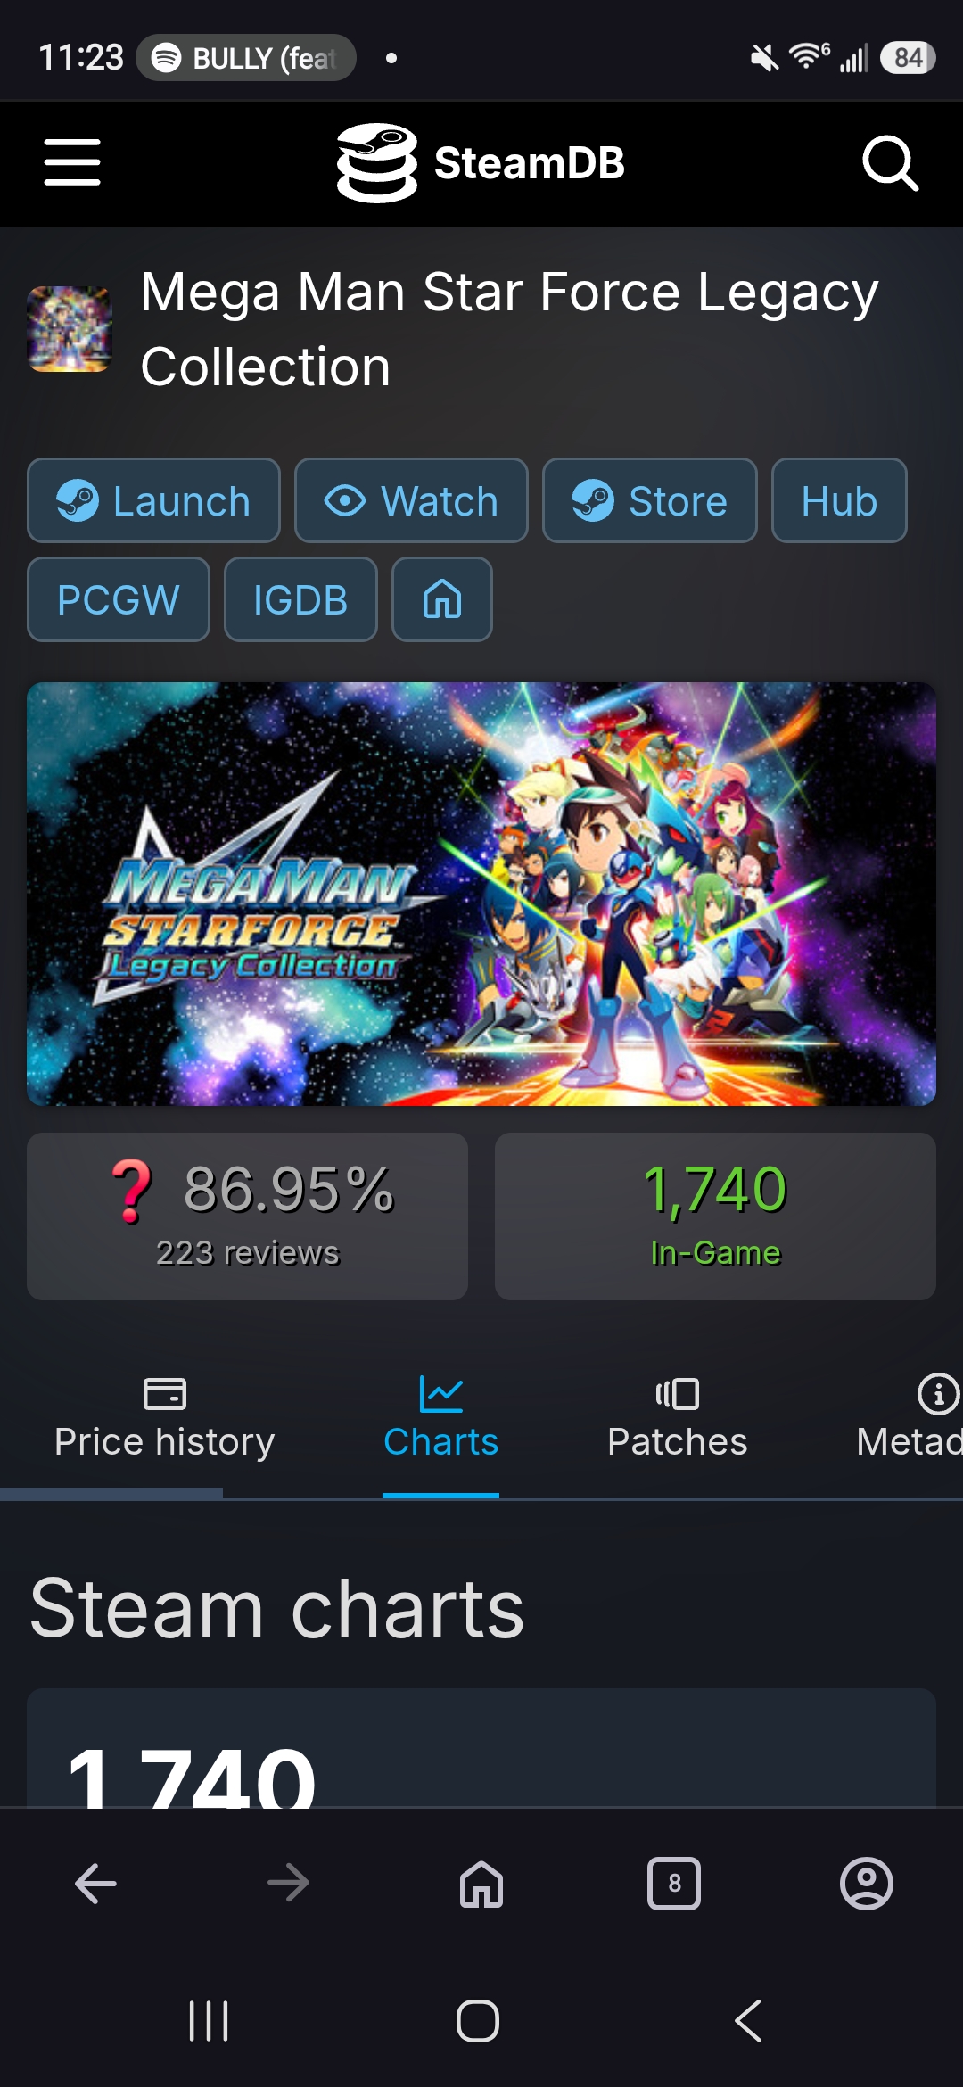Go back with browser back arrow
Image resolution: width=963 pixels, height=2087 pixels.
click(95, 1884)
